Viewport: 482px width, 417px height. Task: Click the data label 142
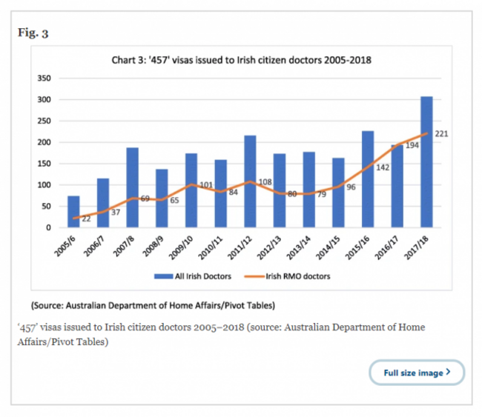coord(383,167)
